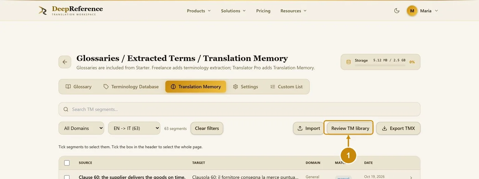Viewport: 479px width, 179px height.
Task: Click the DeepReference logo
Action: pos(71,10)
